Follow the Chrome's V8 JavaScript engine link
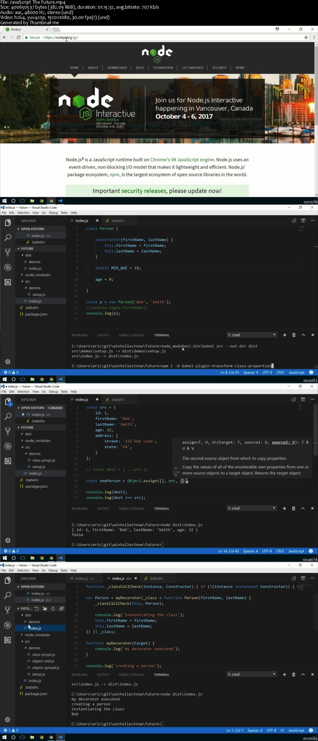This screenshot has height=741, width=318. point(182,160)
